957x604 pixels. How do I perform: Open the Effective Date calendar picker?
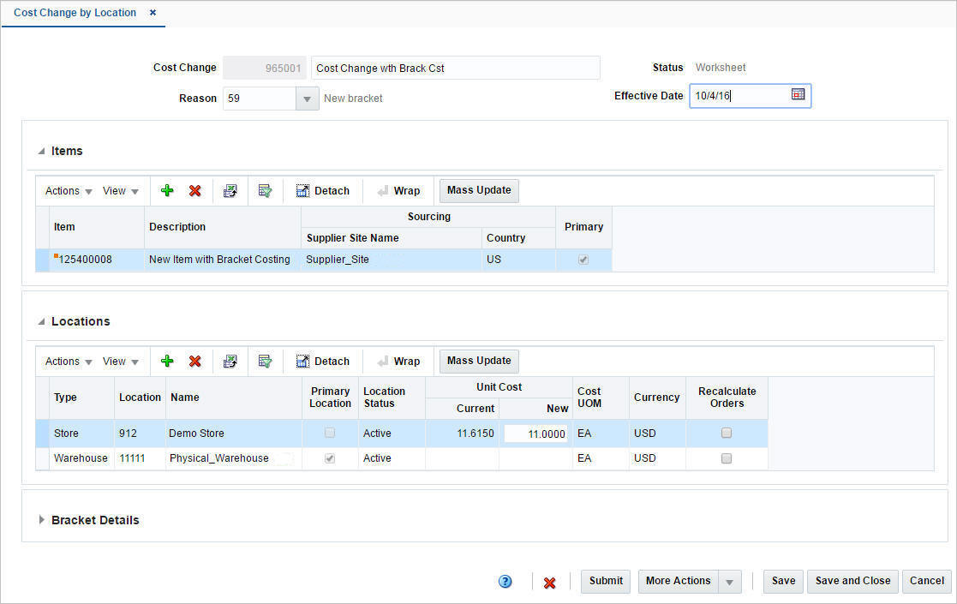(x=798, y=94)
